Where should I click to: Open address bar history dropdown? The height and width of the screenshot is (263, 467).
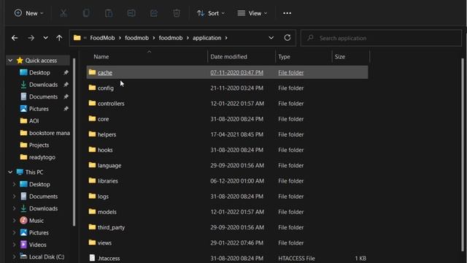[271, 38]
